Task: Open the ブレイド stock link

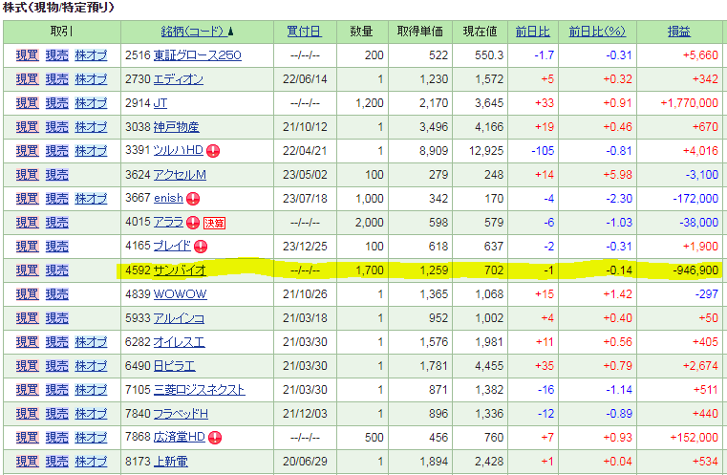Action: pyautogui.click(x=172, y=247)
